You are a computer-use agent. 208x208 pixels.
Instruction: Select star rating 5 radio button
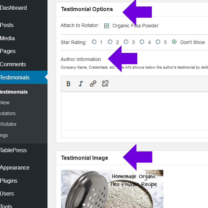tap(158, 42)
